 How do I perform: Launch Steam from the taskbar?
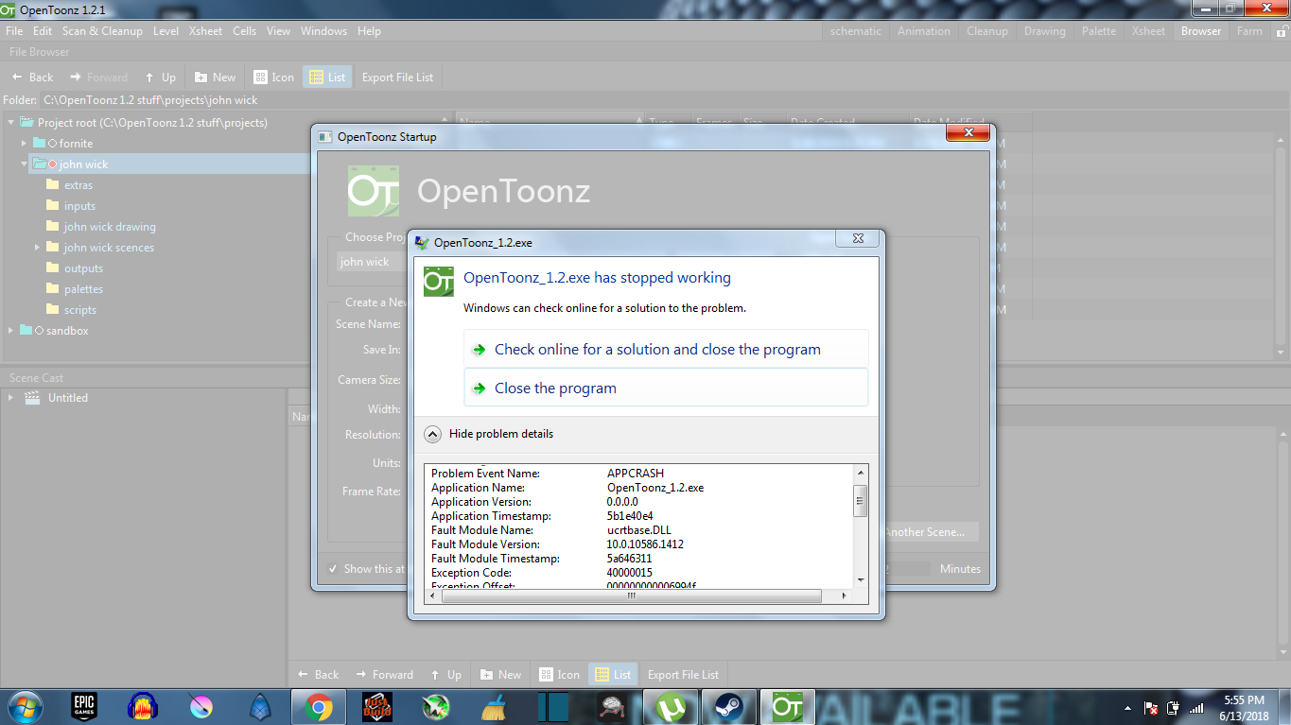coord(728,706)
